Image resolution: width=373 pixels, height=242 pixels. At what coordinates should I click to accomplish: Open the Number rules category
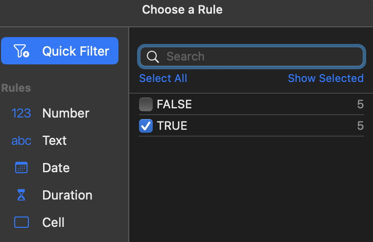(x=66, y=113)
